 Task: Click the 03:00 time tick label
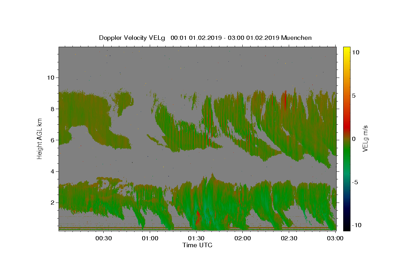(x=336, y=238)
